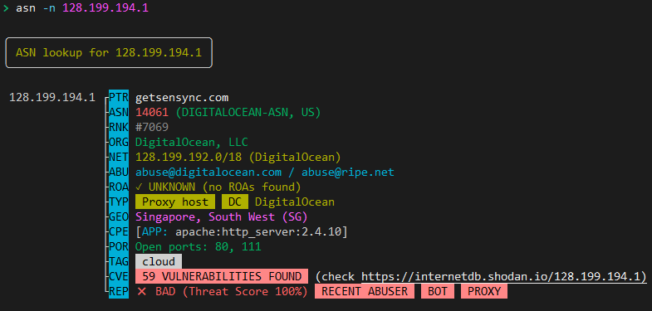Click the BOT reputation badge
Image resolution: width=652 pixels, height=311 pixels.
pyautogui.click(x=438, y=291)
